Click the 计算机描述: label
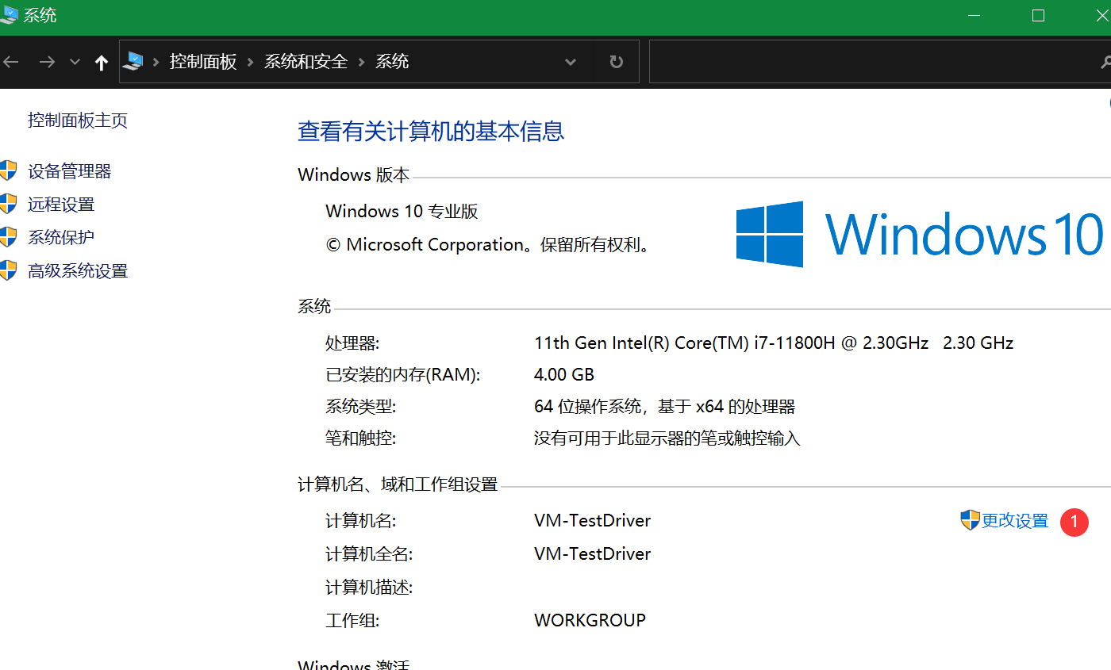 point(369,588)
